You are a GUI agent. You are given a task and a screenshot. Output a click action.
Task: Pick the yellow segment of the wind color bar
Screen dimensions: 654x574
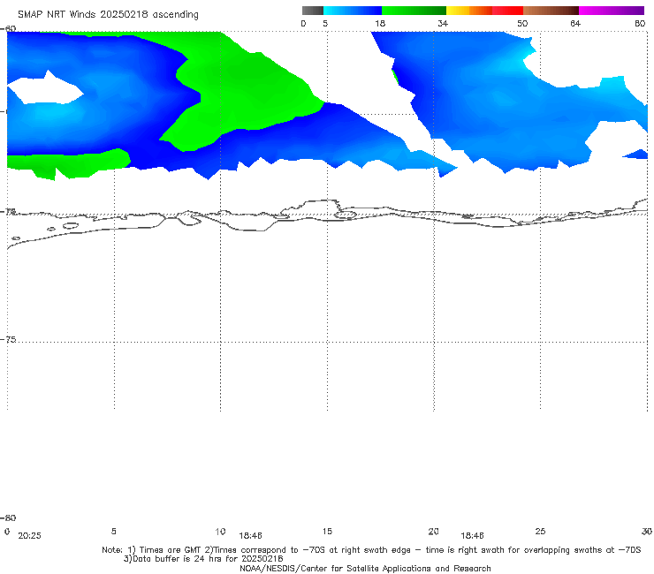coord(458,11)
